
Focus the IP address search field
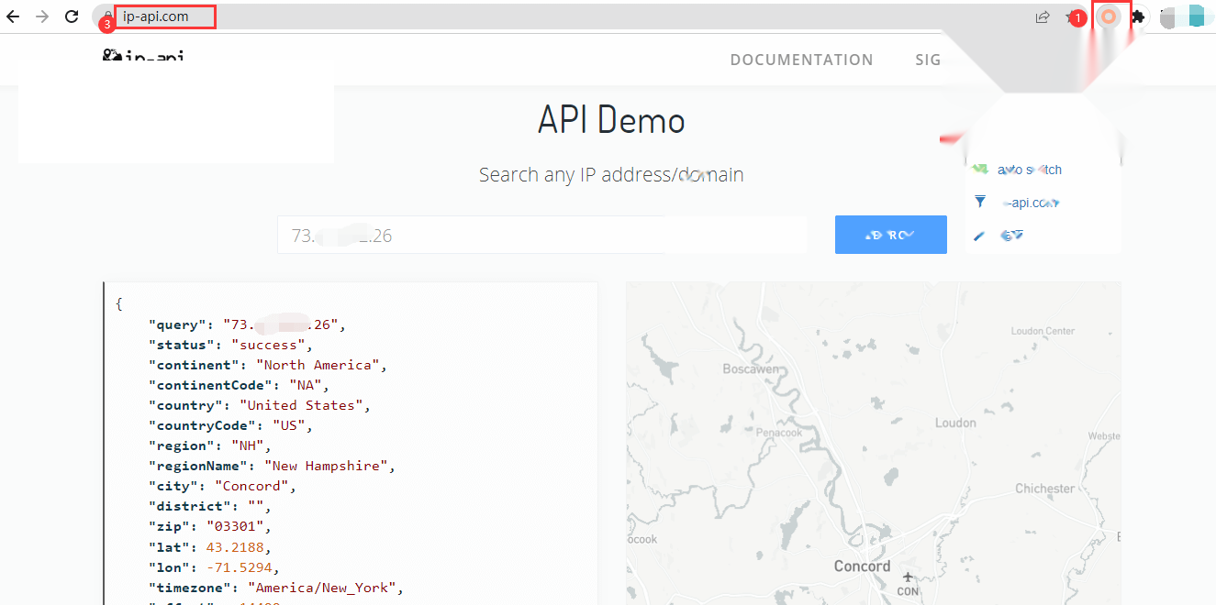pyautogui.click(x=541, y=235)
